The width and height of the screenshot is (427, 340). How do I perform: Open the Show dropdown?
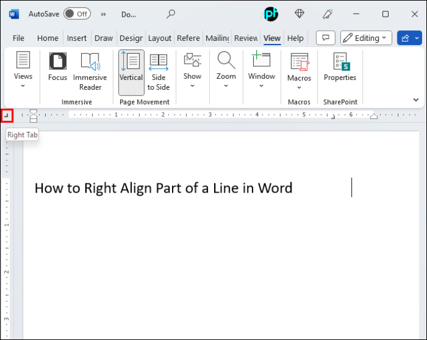[192, 70]
